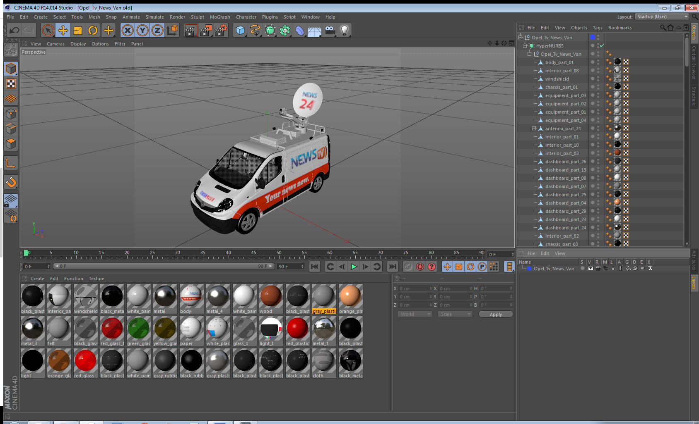Select the green_glass material
This screenshot has width=699, height=424.
(138, 331)
